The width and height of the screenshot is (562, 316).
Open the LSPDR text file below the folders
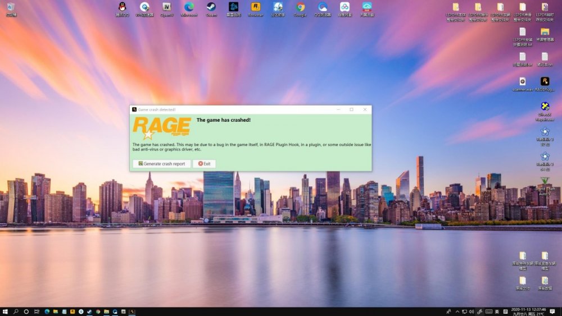pos(523,37)
